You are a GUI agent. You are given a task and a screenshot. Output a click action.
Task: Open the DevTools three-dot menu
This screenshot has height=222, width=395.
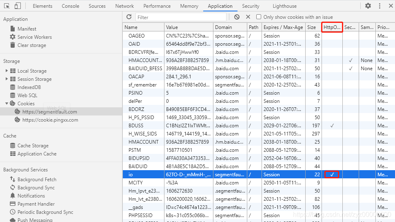(379, 6)
